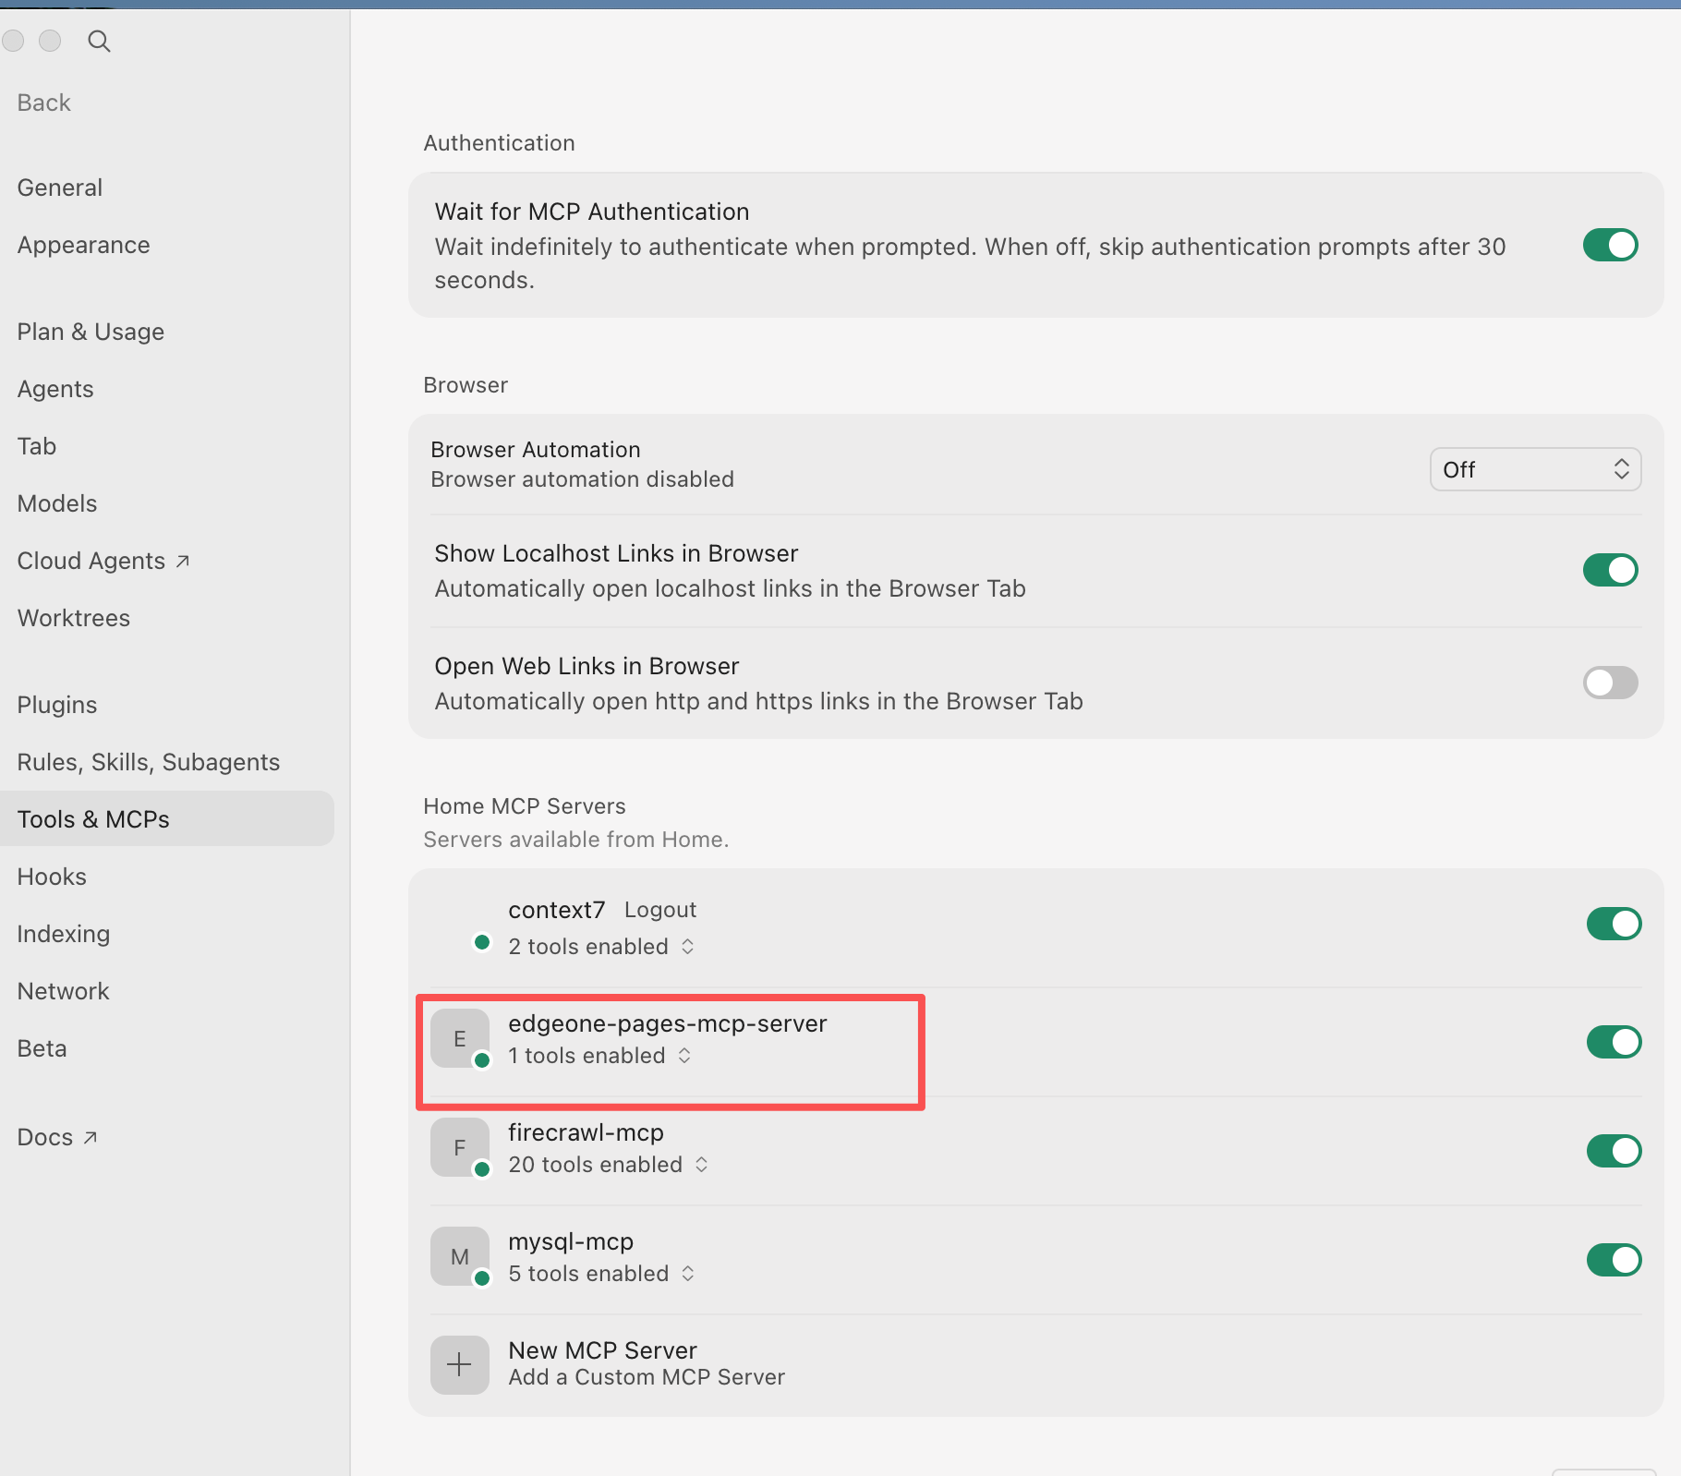Open Plan & Usage settings
Screen dimensions: 1681x1476
pos(91,332)
